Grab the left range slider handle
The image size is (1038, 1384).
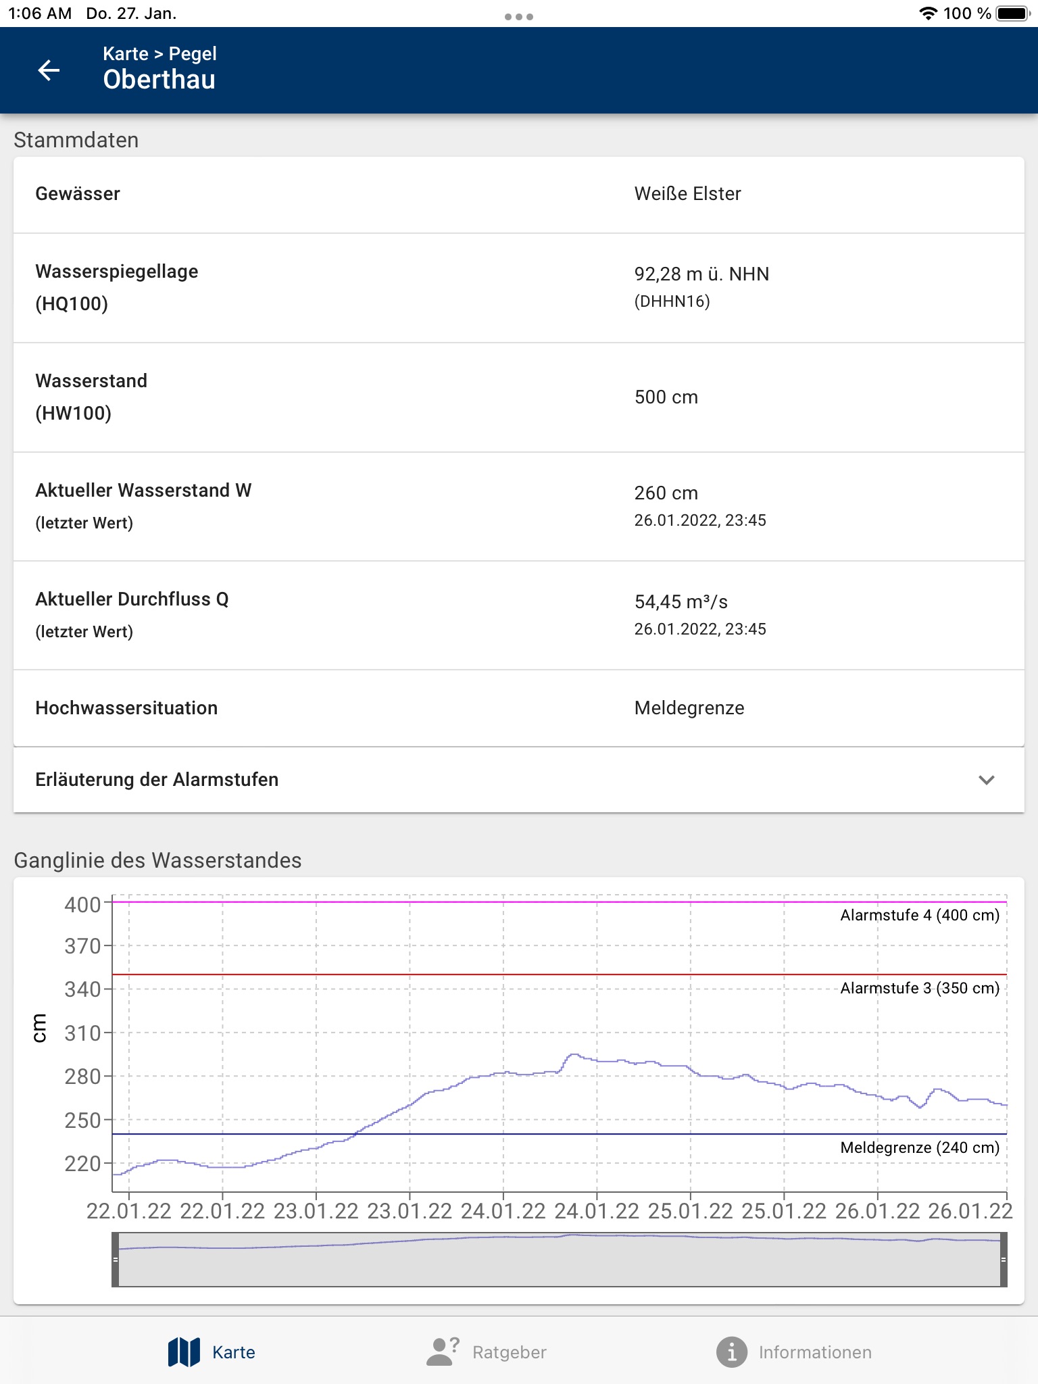(x=116, y=1260)
